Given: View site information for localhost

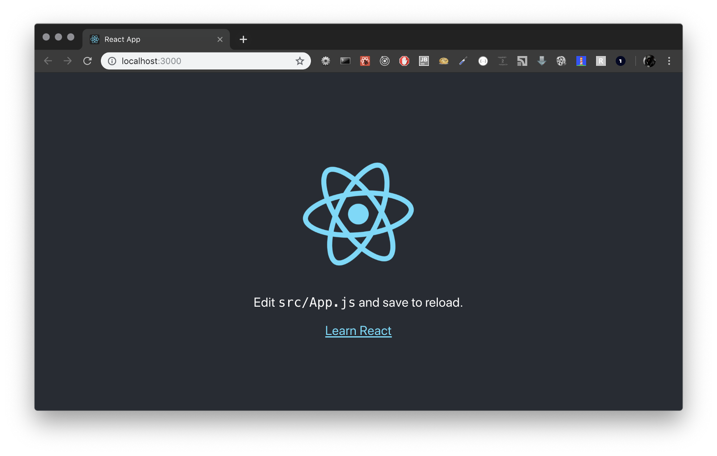Looking at the screenshot, I should pos(112,61).
